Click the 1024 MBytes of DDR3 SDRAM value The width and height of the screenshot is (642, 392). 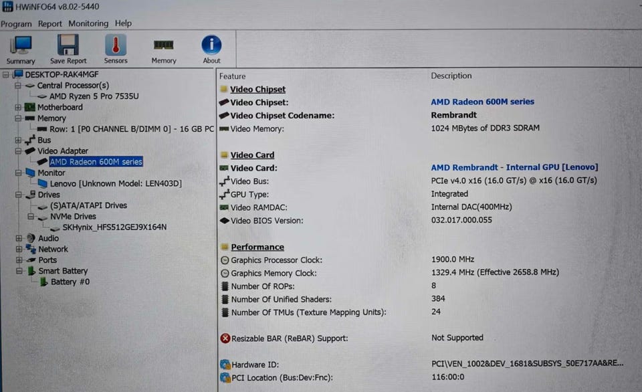tap(486, 128)
